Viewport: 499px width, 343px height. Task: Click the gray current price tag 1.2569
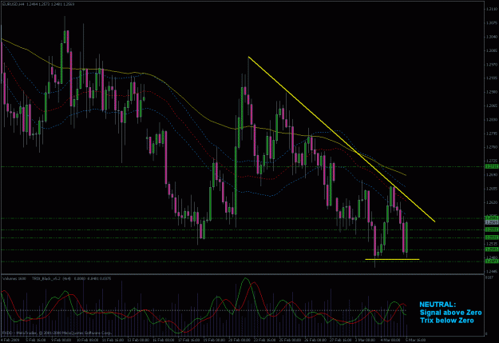tap(492, 222)
